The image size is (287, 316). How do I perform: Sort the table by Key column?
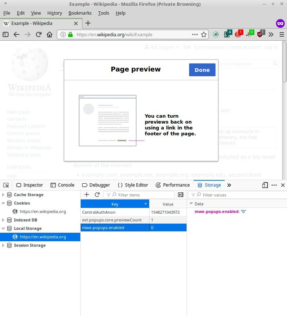click(115, 204)
